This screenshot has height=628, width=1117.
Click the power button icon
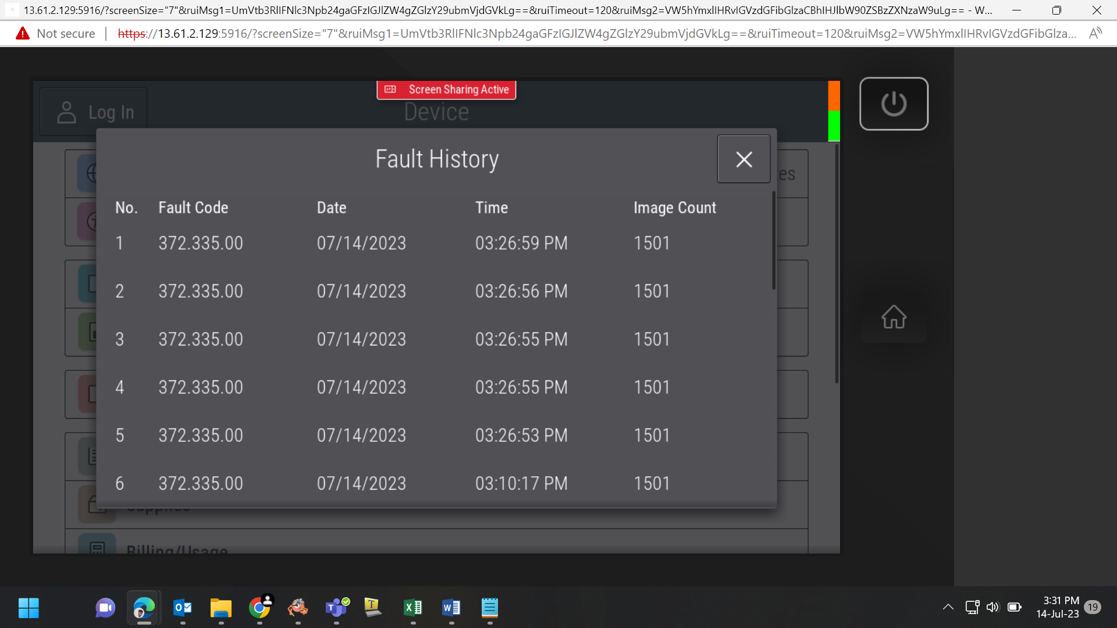(x=894, y=104)
